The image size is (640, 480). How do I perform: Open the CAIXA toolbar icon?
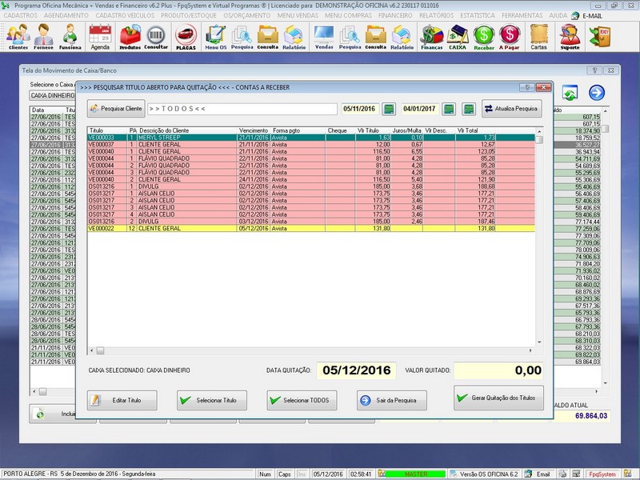pos(457,37)
